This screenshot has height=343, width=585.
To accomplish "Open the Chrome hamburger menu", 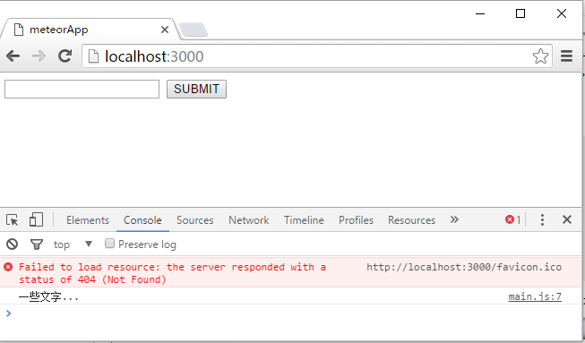I will pos(566,56).
